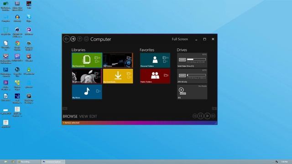
Task: Pause media playback
Action: 201,116
